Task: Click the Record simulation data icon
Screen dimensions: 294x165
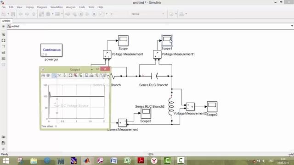Action: (102, 14)
